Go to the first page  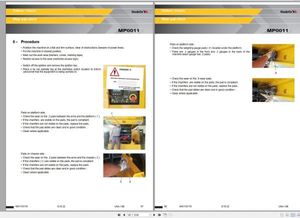tap(119, 215)
